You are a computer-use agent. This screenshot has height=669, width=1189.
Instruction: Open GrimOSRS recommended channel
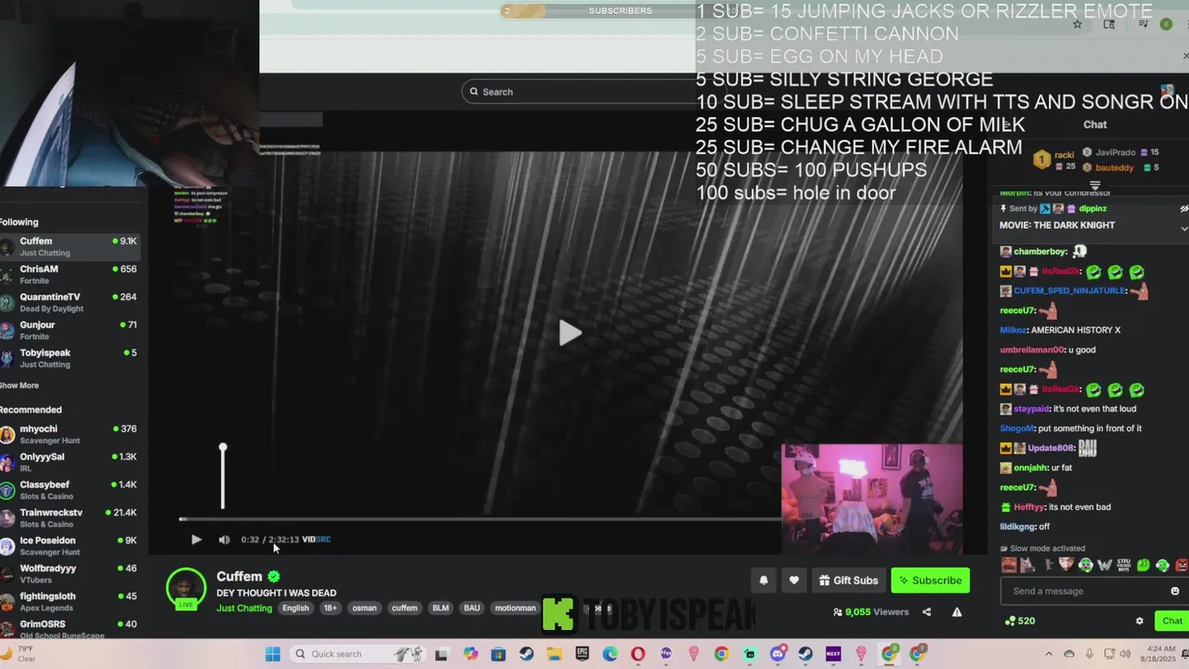[x=71, y=628]
